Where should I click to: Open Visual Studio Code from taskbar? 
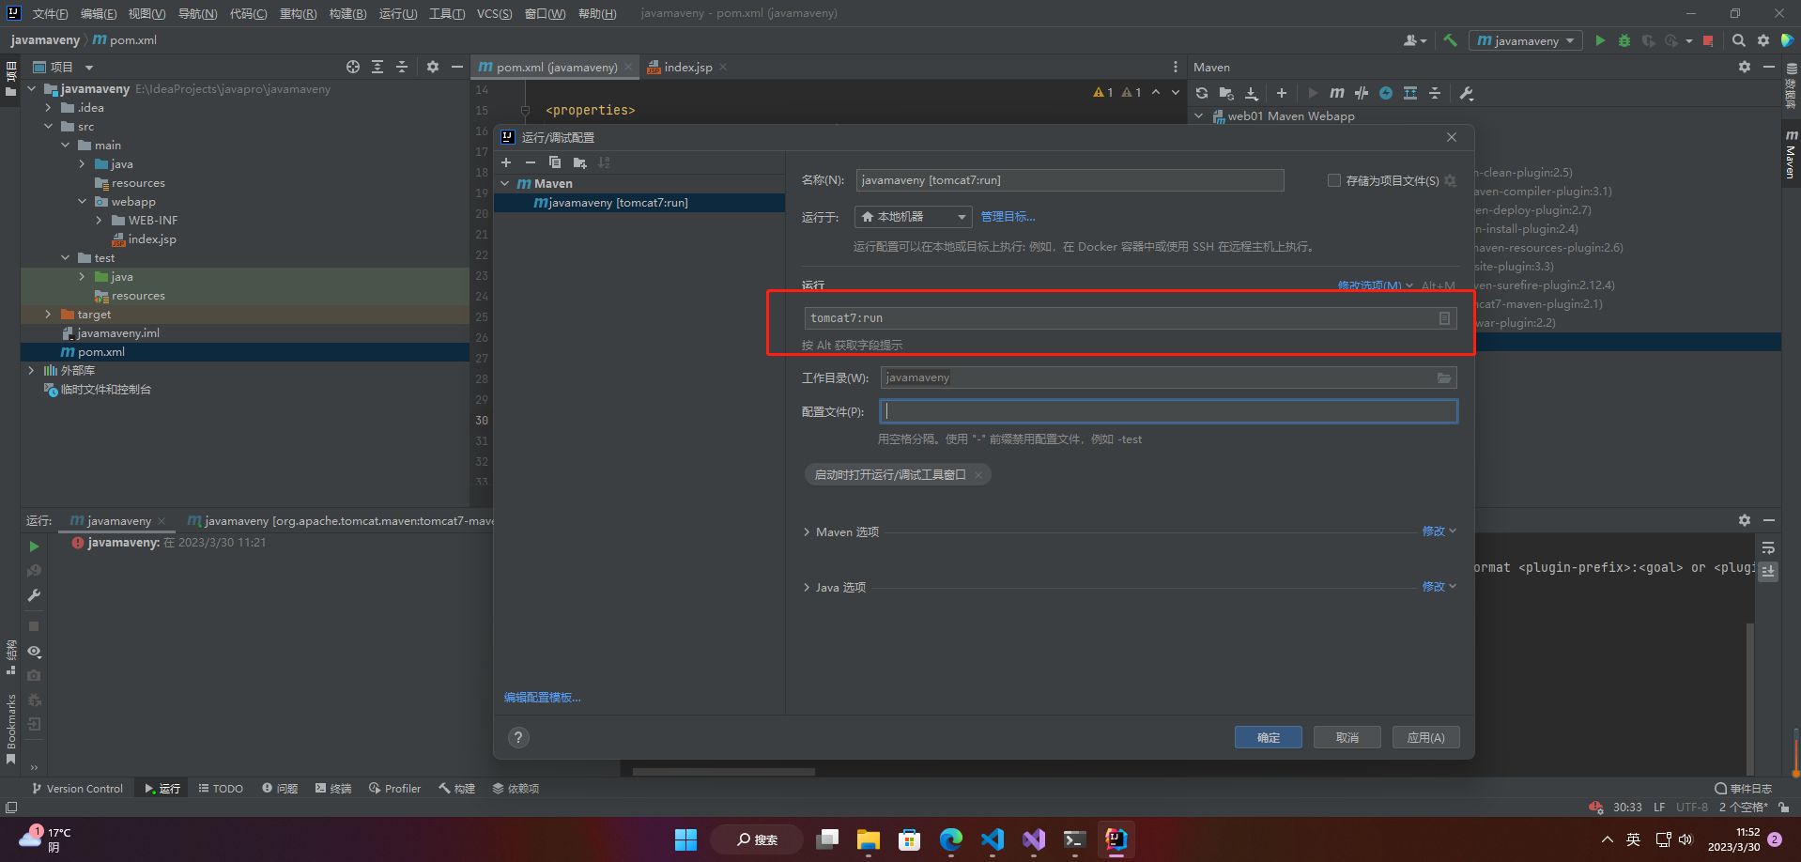click(x=993, y=839)
